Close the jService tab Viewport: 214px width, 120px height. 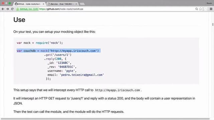tap(76, 4)
